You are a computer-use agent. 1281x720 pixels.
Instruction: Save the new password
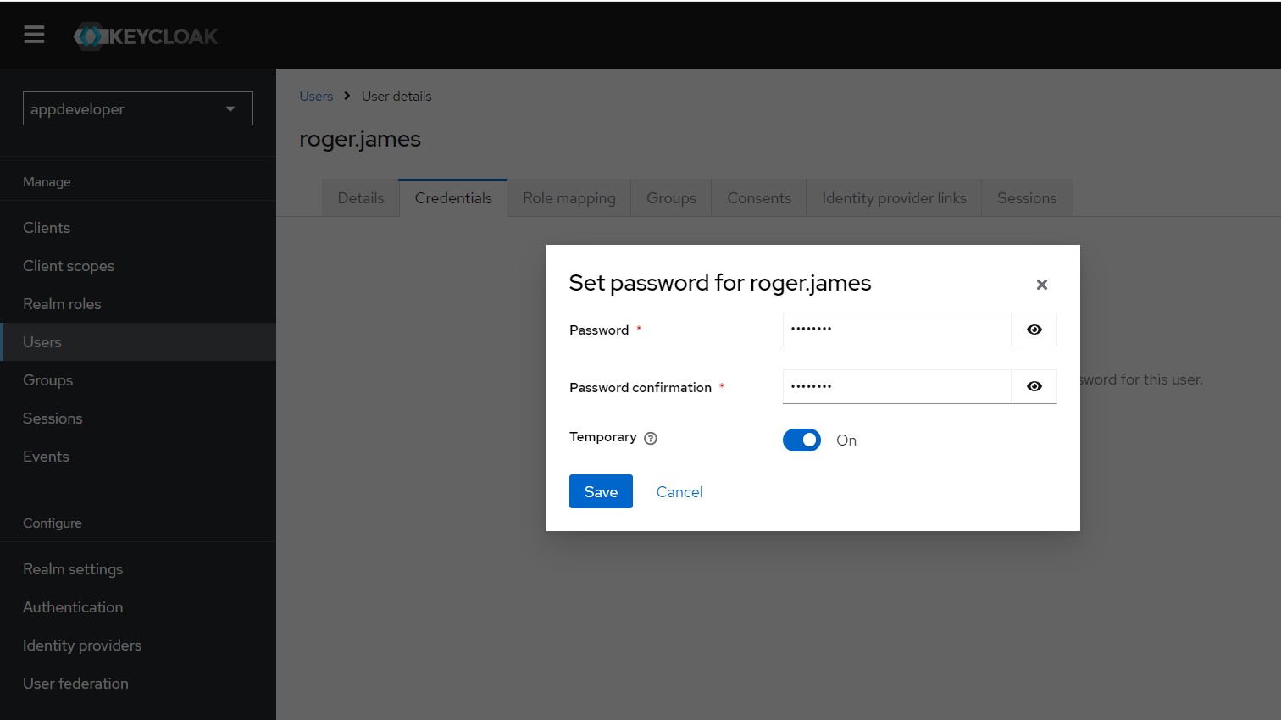tap(601, 491)
